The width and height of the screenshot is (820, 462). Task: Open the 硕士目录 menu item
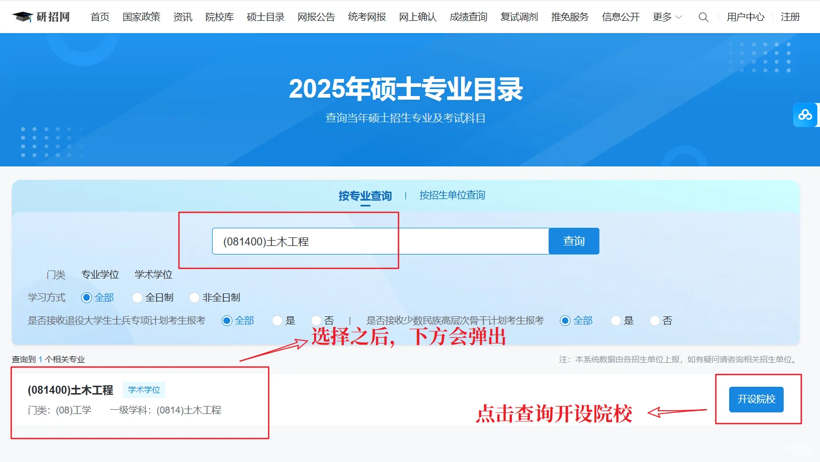[265, 17]
